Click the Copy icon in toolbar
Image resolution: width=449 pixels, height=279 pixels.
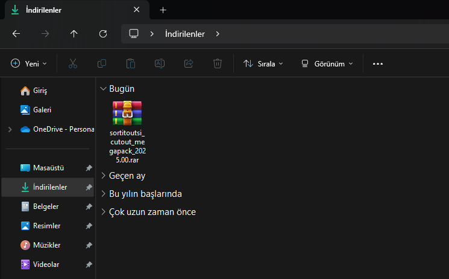coord(102,63)
